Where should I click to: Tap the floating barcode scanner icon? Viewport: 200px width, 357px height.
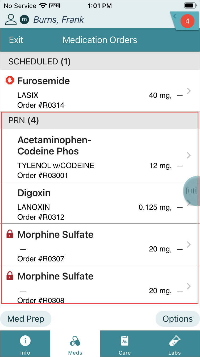pos(192,191)
